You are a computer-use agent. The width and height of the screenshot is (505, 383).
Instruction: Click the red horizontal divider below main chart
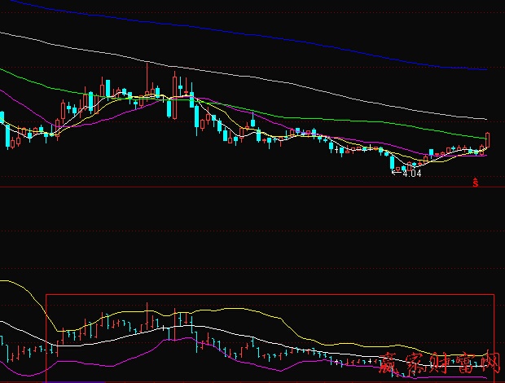(244, 188)
